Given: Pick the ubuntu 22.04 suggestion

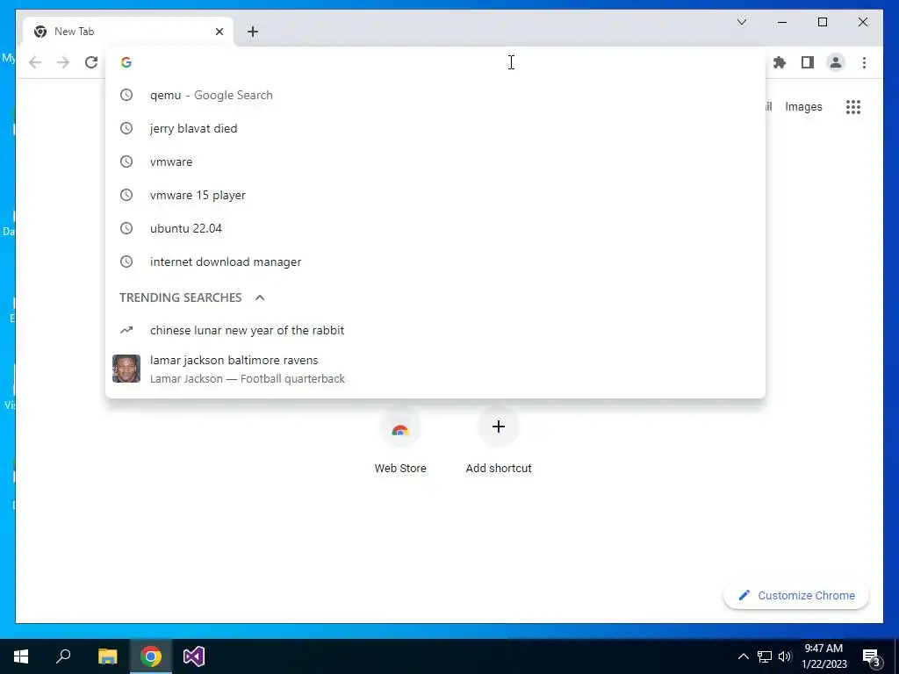Looking at the screenshot, I should pos(435,228).
